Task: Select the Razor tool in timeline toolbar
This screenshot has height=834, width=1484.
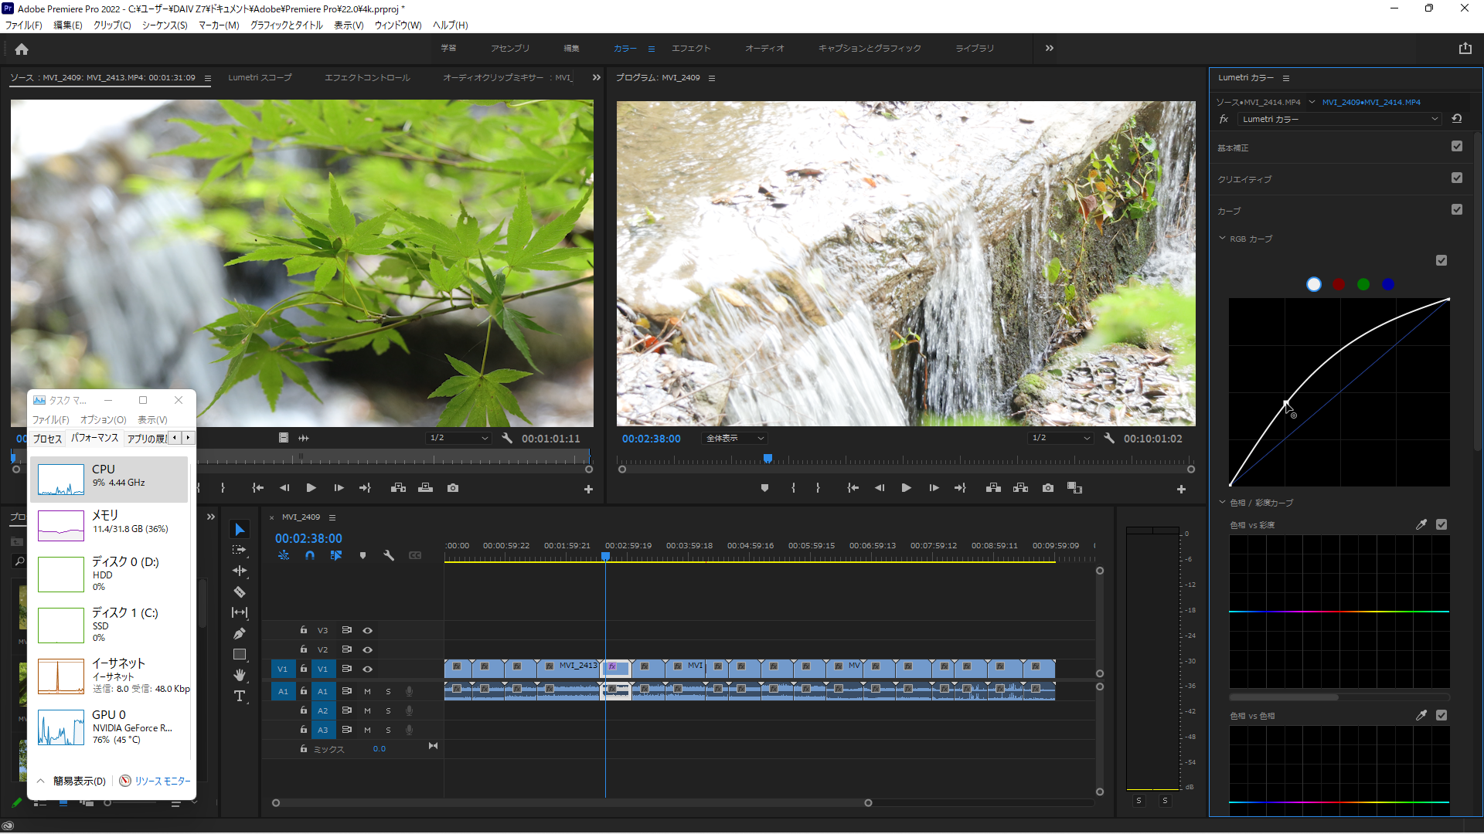Action: pyautogui.click(x=240, y=592)
